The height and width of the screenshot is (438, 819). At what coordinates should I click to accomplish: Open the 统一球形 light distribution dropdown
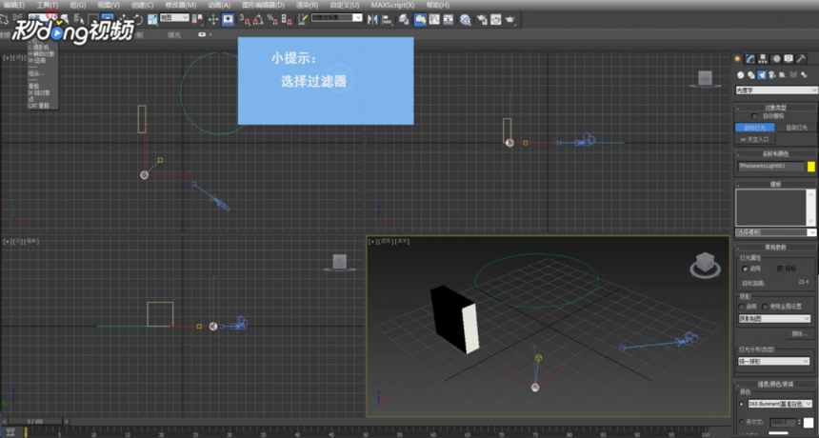[774, 361]
